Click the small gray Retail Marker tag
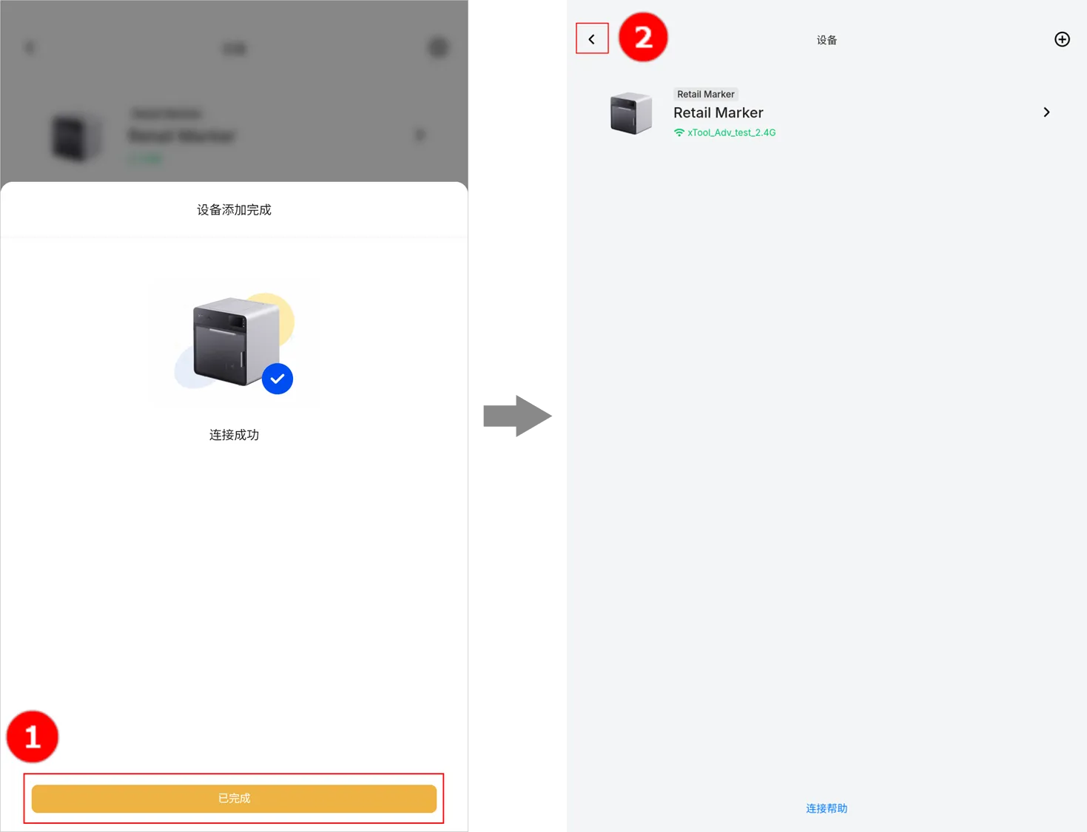1087x832 pixels. pos(705,94)
